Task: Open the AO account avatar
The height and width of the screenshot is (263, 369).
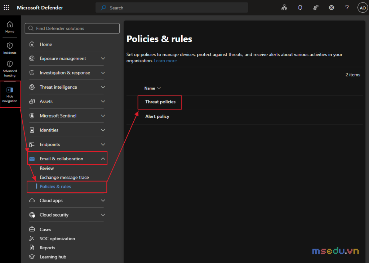Action: click(x=363, y=8)
